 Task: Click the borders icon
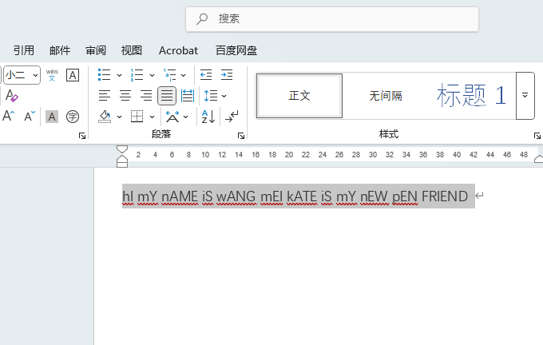pos(137,117)
